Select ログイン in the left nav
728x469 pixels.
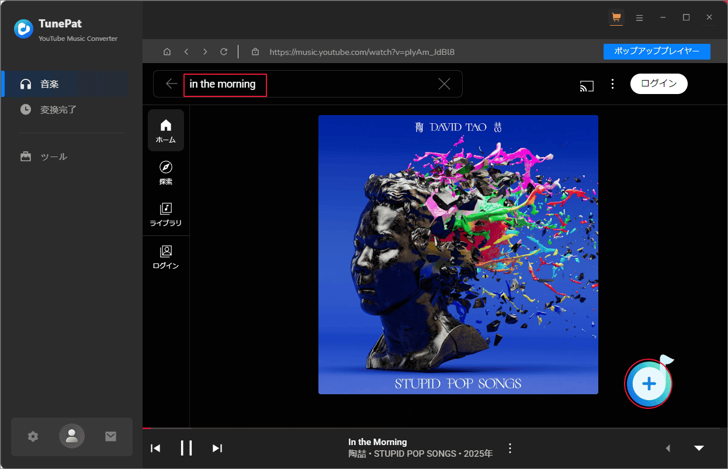(166, 257)
